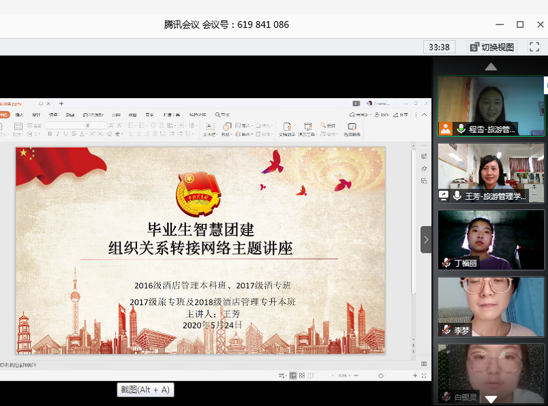The image size is (548, 406).
Task: Click the orange host icon on 程雪's video
Action: (445, 129)
